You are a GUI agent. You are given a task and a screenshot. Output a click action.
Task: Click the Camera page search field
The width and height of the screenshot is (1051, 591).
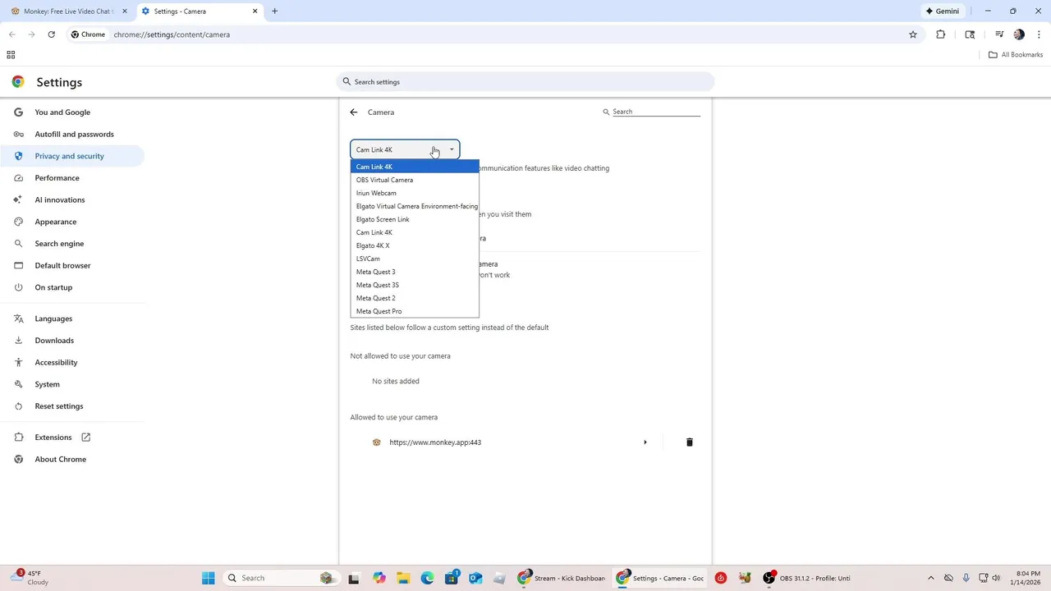[x=655, y=112]
